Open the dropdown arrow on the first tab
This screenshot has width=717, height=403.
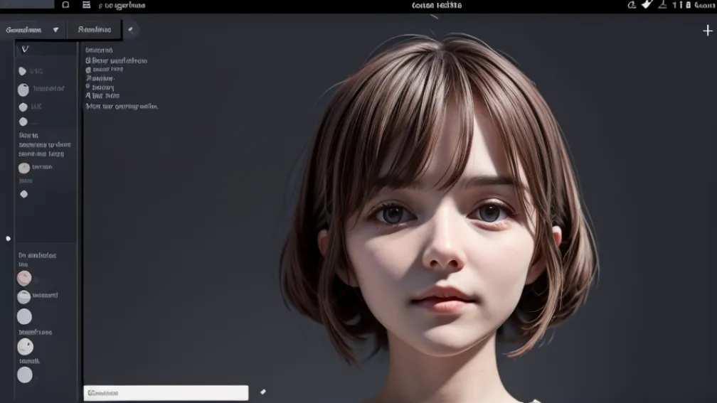pyautogui.click(x=55, y=30)
